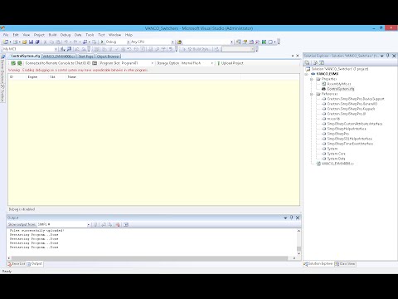Click the Upload Project button
398x299 pixels.
(x=230, y=63)
